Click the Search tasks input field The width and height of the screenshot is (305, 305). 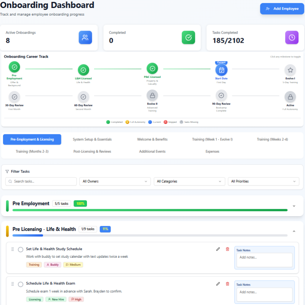coord(41,181)
